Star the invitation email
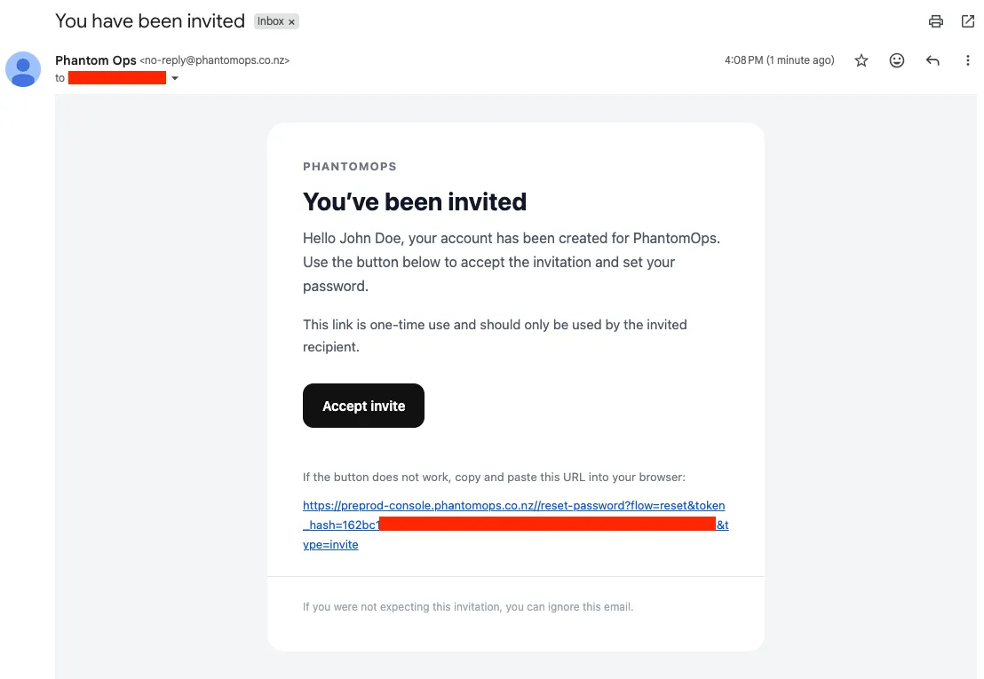This screenshot has width=984, height=679. 861,59
